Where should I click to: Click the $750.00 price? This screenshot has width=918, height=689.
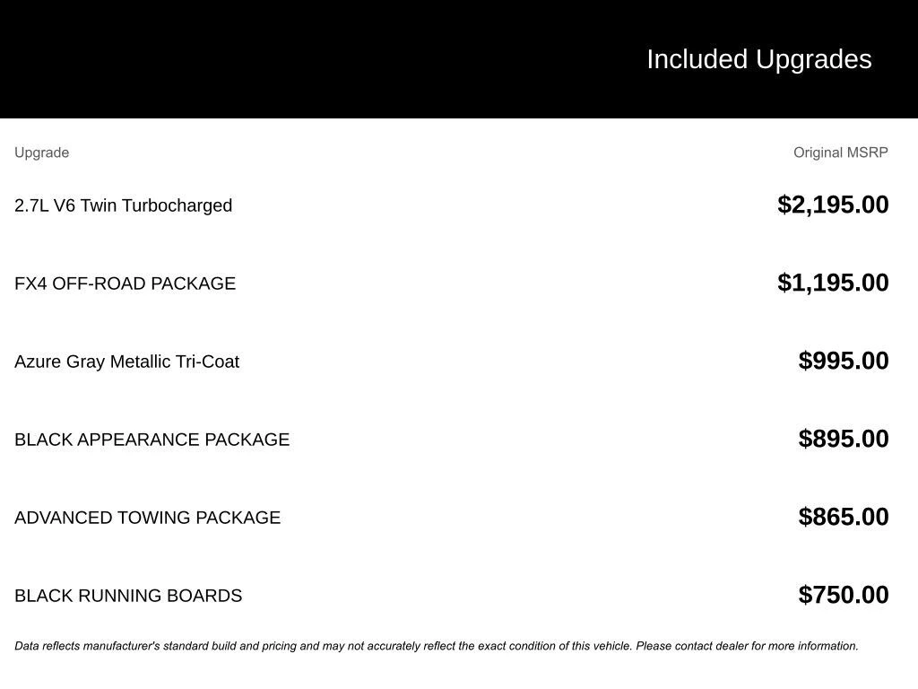pyautogui.click(x=844, y=595)
